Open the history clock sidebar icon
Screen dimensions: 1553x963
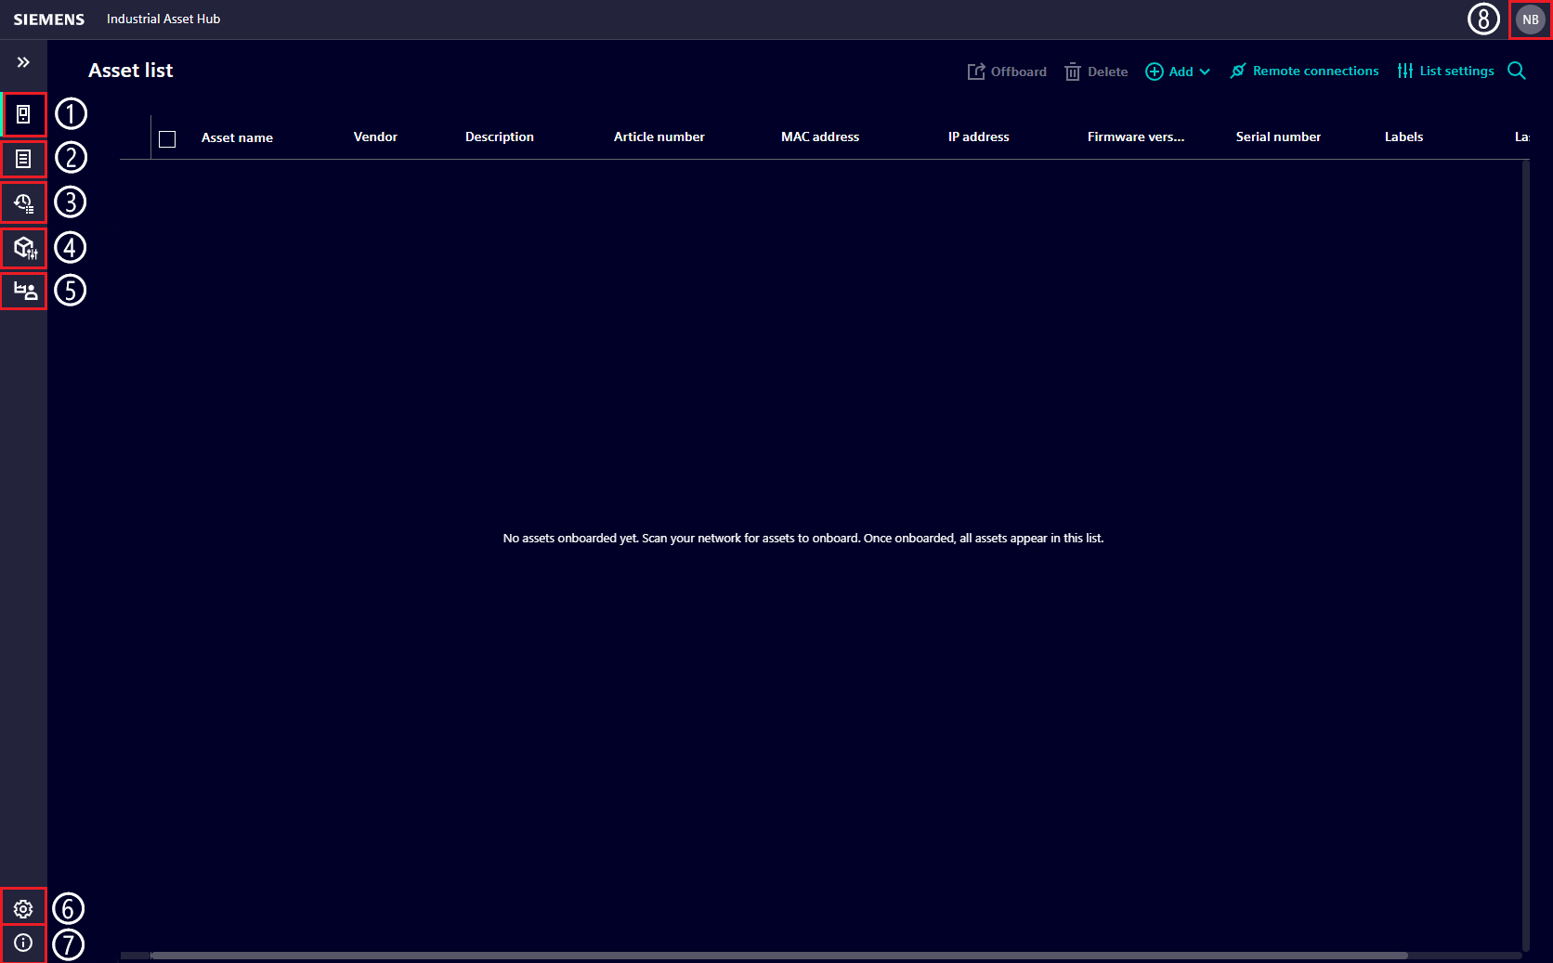(x=23, y=202)
